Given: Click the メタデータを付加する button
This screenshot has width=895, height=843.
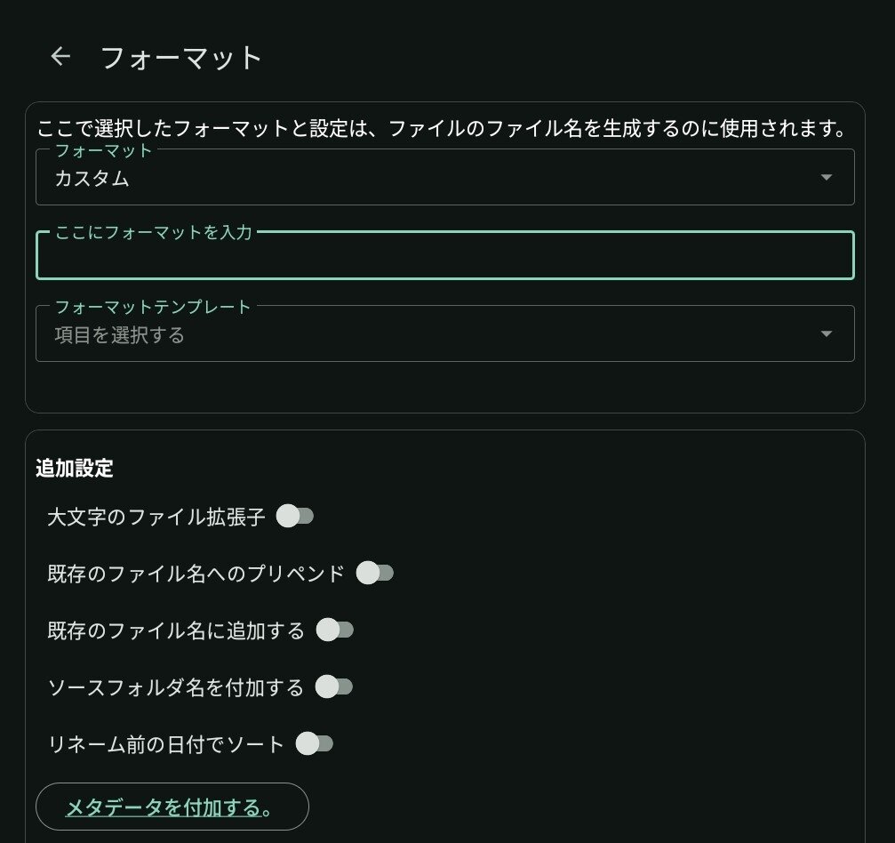Looking at the screenshot, I should pyautogui.click(x=172, y=807).
